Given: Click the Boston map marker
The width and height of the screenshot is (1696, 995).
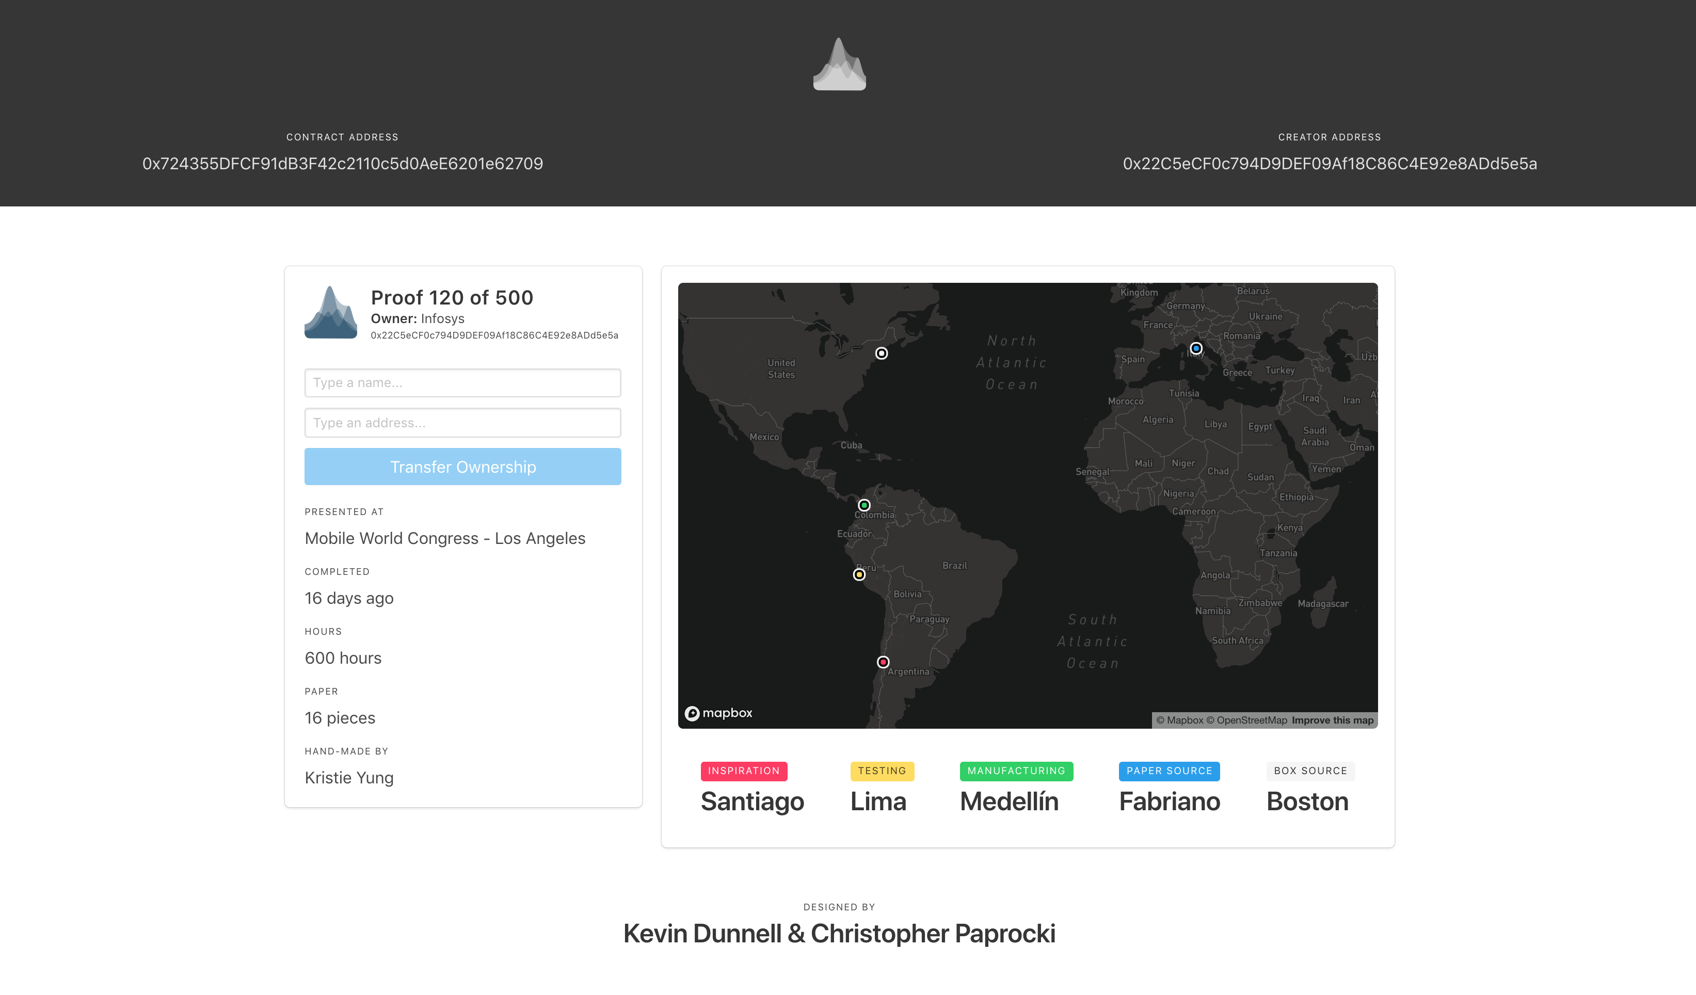Looking at the screenshot, I should [x=881, y=353].
